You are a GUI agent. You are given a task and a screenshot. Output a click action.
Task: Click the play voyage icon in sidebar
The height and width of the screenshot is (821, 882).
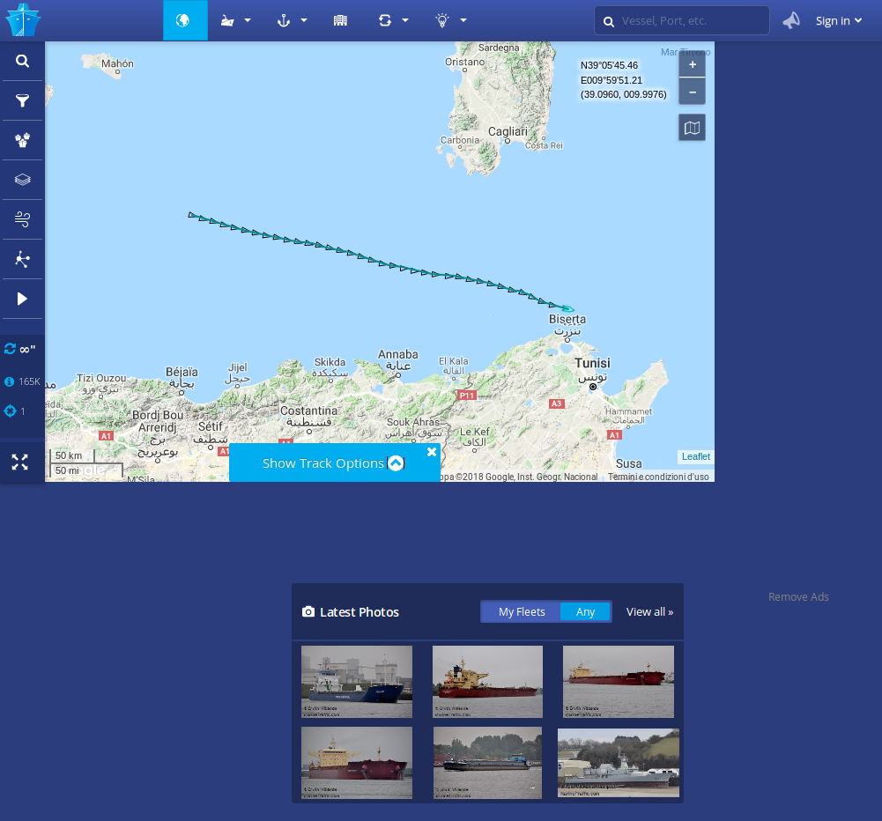[x=23, y=299]
